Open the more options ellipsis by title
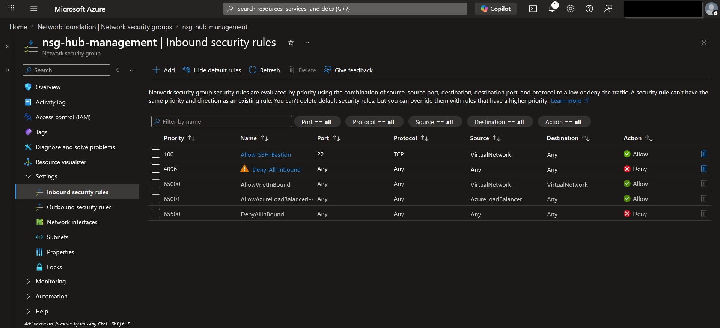This screenshot has height=328, width=720. (306, 42)
